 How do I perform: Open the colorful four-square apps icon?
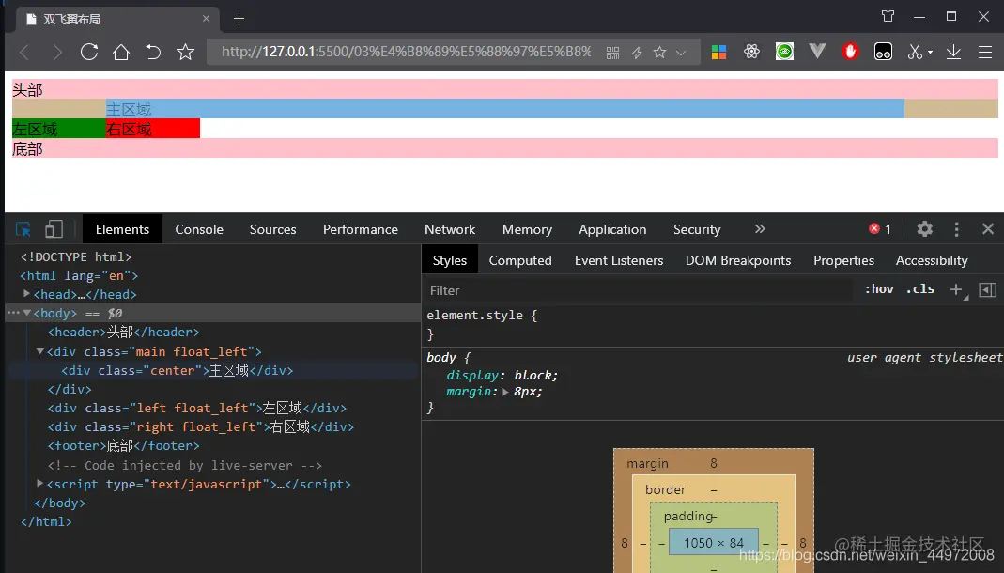click(719, 52)
